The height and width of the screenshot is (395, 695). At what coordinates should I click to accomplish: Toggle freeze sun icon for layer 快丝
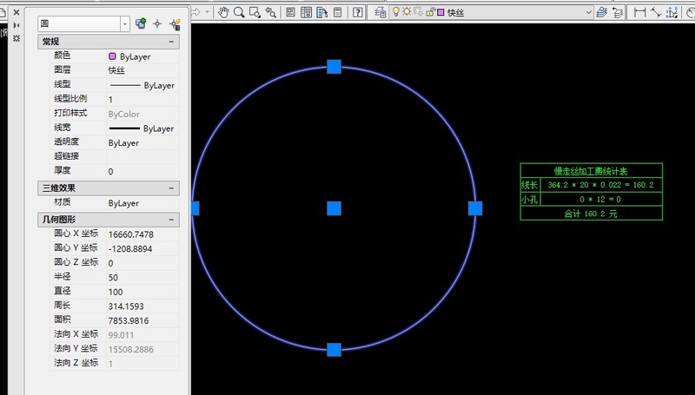(407, 12)
